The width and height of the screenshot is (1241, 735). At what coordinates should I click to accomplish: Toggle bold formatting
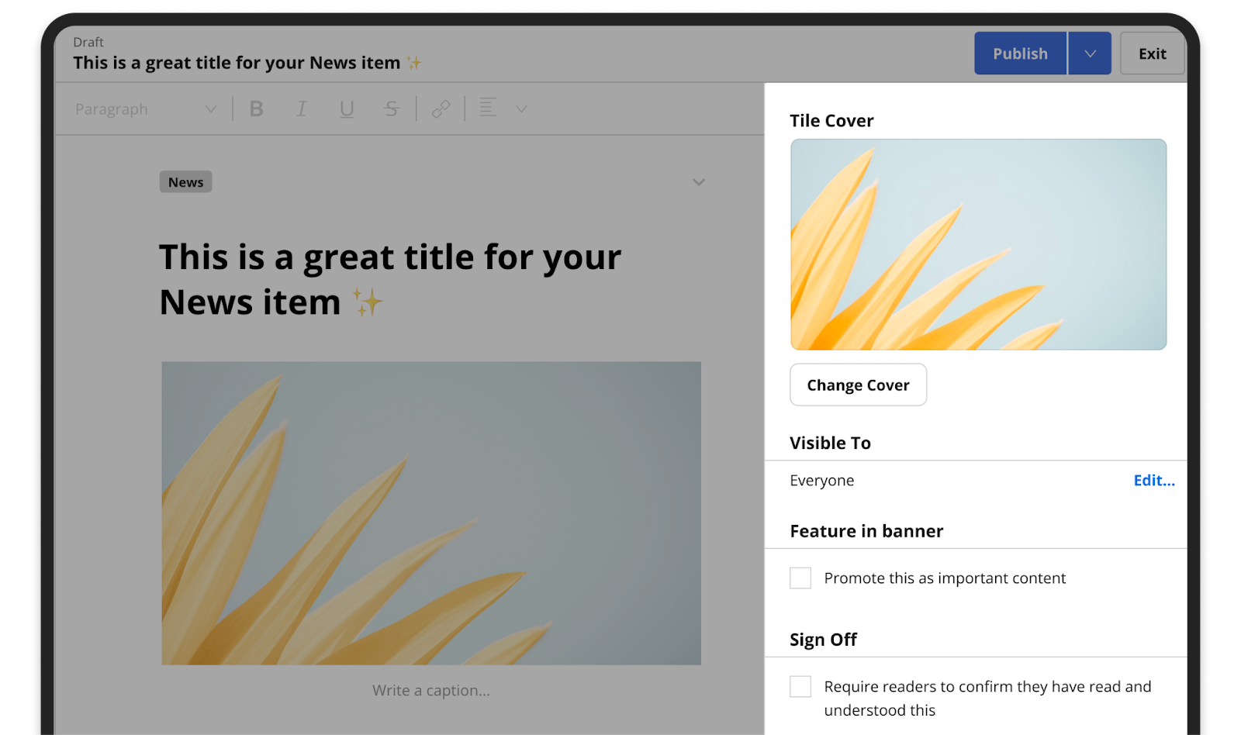point(256,109)
